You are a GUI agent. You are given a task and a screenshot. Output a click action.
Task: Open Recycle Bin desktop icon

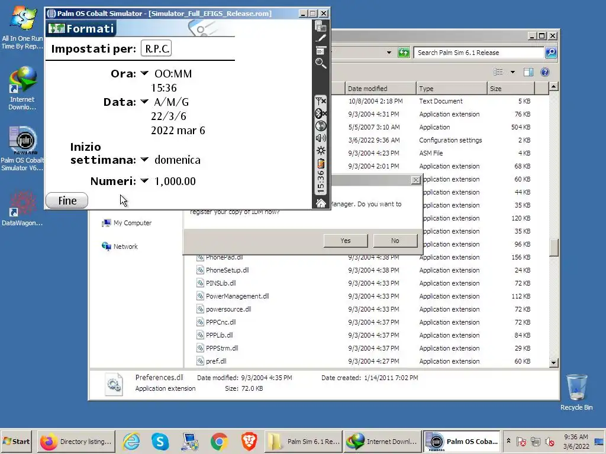point(576,393)
